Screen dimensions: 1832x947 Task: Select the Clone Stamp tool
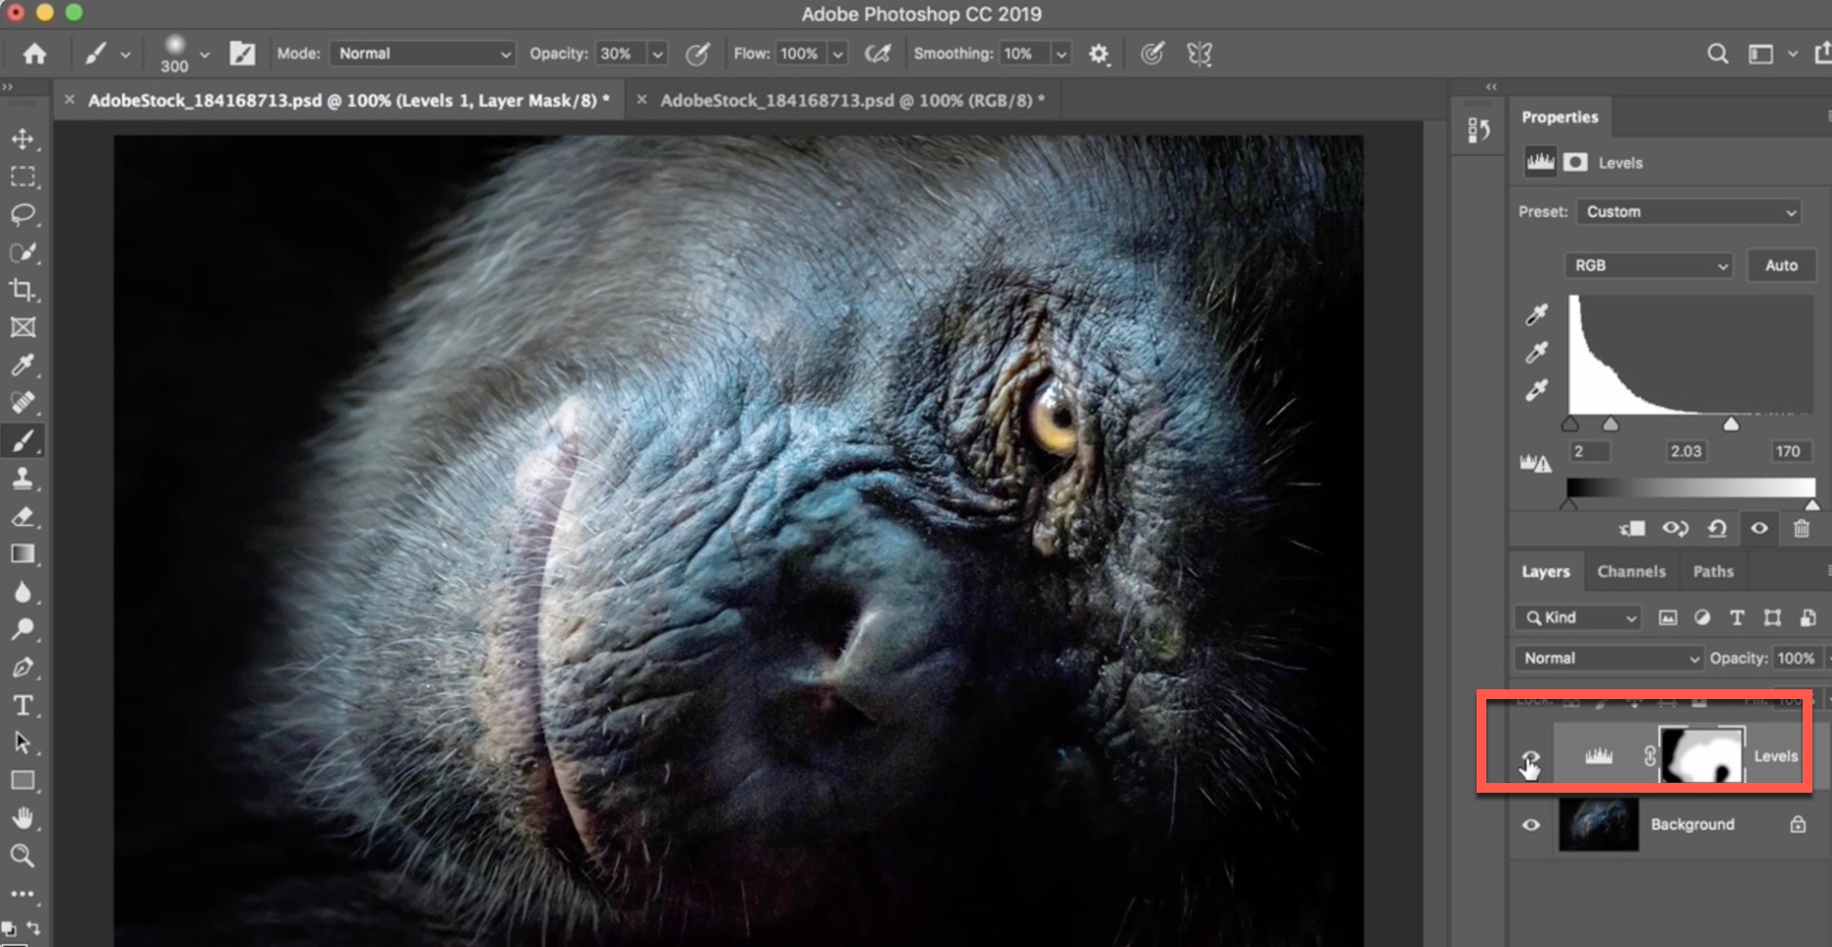[x=22, y=478]
